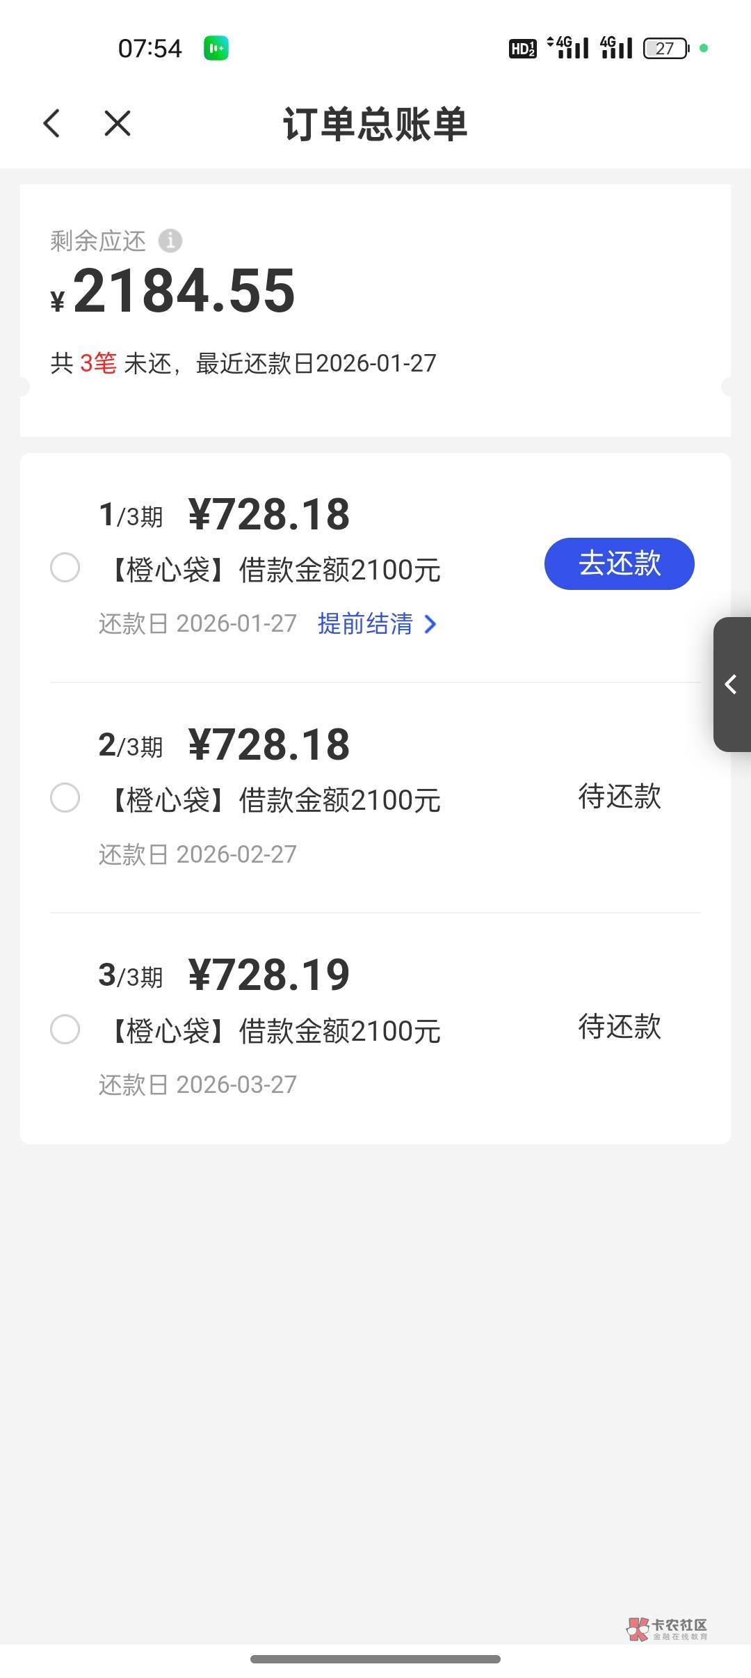Tap the bottom home gesture bar
Screen dimensions: 751x1678
[375, 1659]
